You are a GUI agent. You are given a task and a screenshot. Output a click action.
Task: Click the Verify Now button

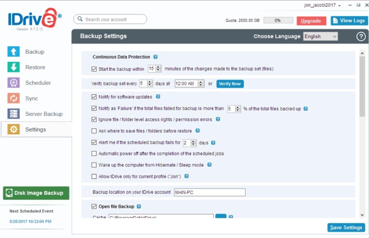230,84
